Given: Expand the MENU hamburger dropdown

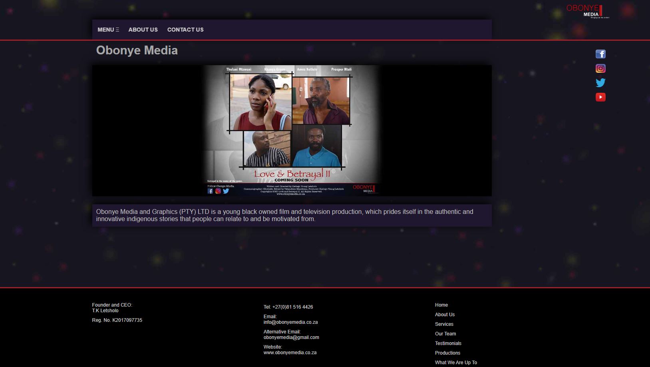Looking at the screenshot, I should (108, 30).
